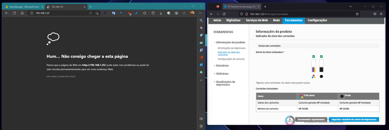Screen dimensions: 389x130
Task: Open Shopping tag in the Edge sidebar
Action: (201, 35)
